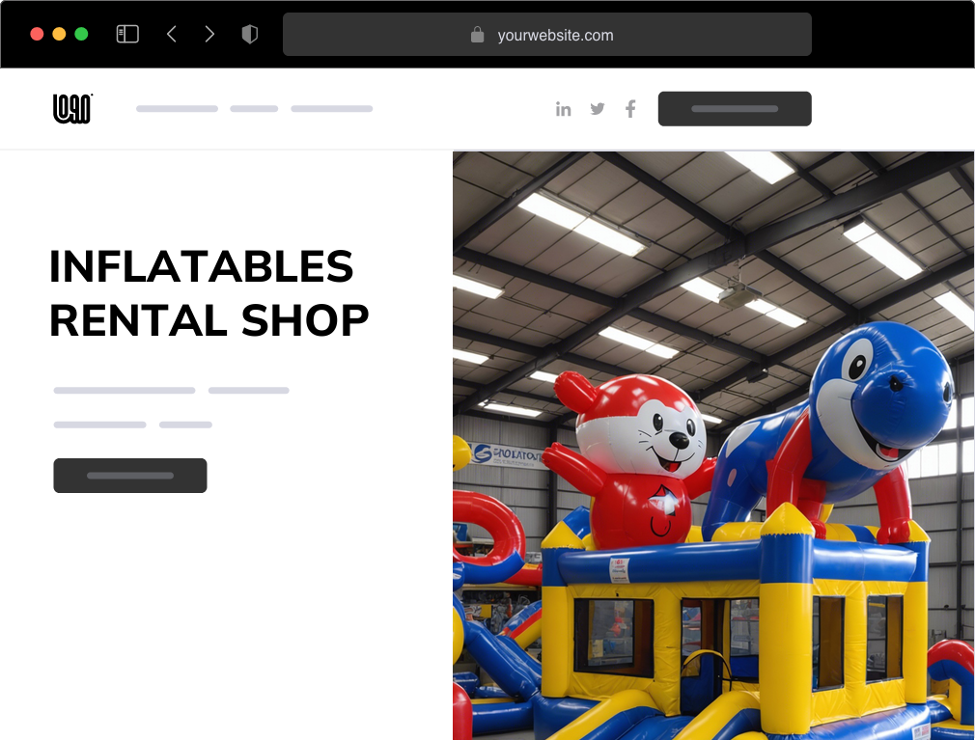Click the site logo in header
Screen dimensions: 975x740
72,109
